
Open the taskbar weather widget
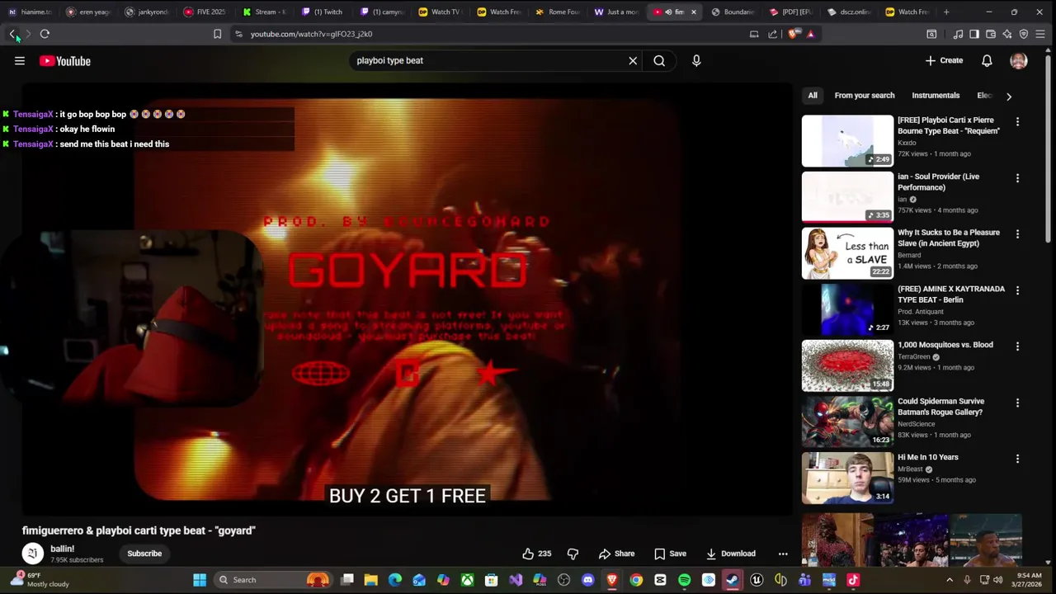(x=40, y=579)
